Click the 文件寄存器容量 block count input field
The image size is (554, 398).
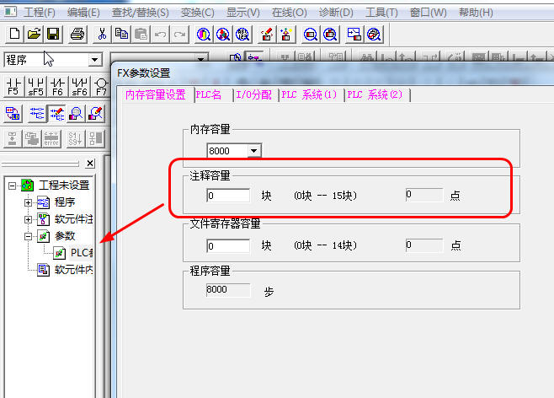click(228, 246)
